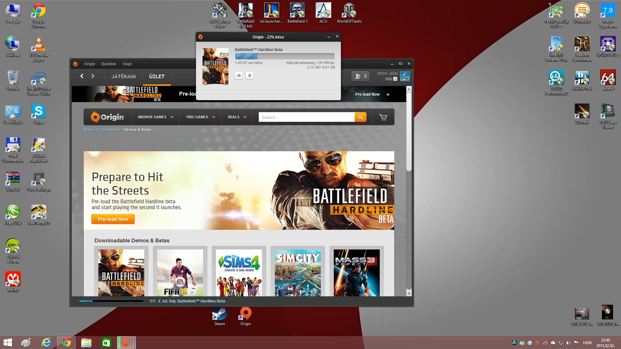Viewport: 621px width, 349px height.
Task: Select the CPUID CPU-Z desktop icon
Action: [x=608, y=47]
